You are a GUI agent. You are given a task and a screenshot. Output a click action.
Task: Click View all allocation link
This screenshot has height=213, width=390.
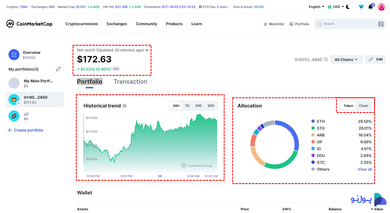[365, 169]
